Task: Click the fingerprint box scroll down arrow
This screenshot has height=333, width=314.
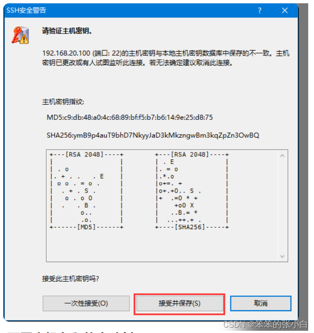Action: coord(282,256)
